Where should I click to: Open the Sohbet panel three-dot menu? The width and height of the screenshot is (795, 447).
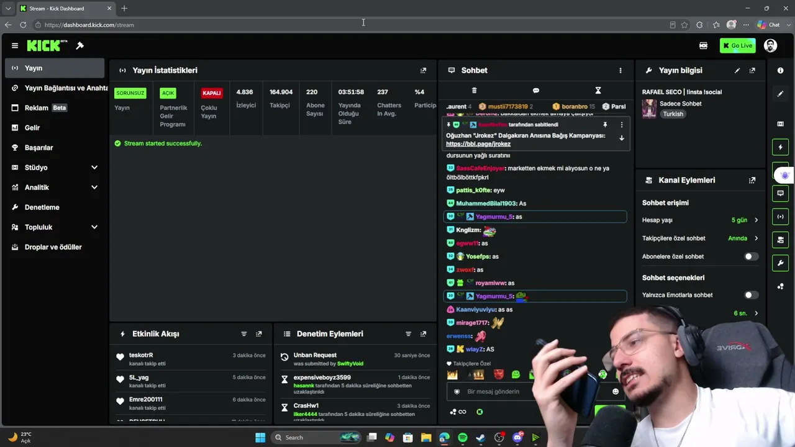(x=620, y=70)
